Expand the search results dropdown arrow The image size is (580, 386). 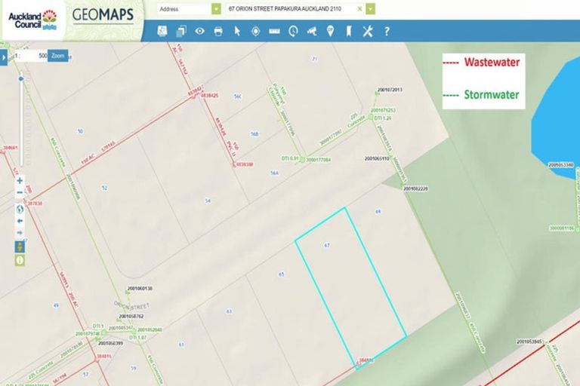[x=371, y=8]
